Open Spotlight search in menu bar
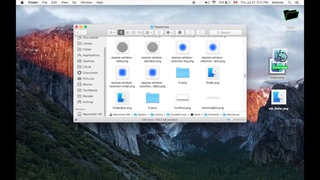The height and width of the screenshot is (180, 320). pos(289,2)
